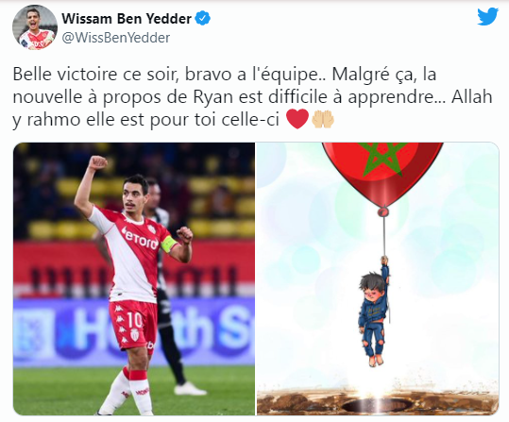Click the eToro sponsor logo on jersey
This screenshot has height=422, width=509.
pos(140,238)
